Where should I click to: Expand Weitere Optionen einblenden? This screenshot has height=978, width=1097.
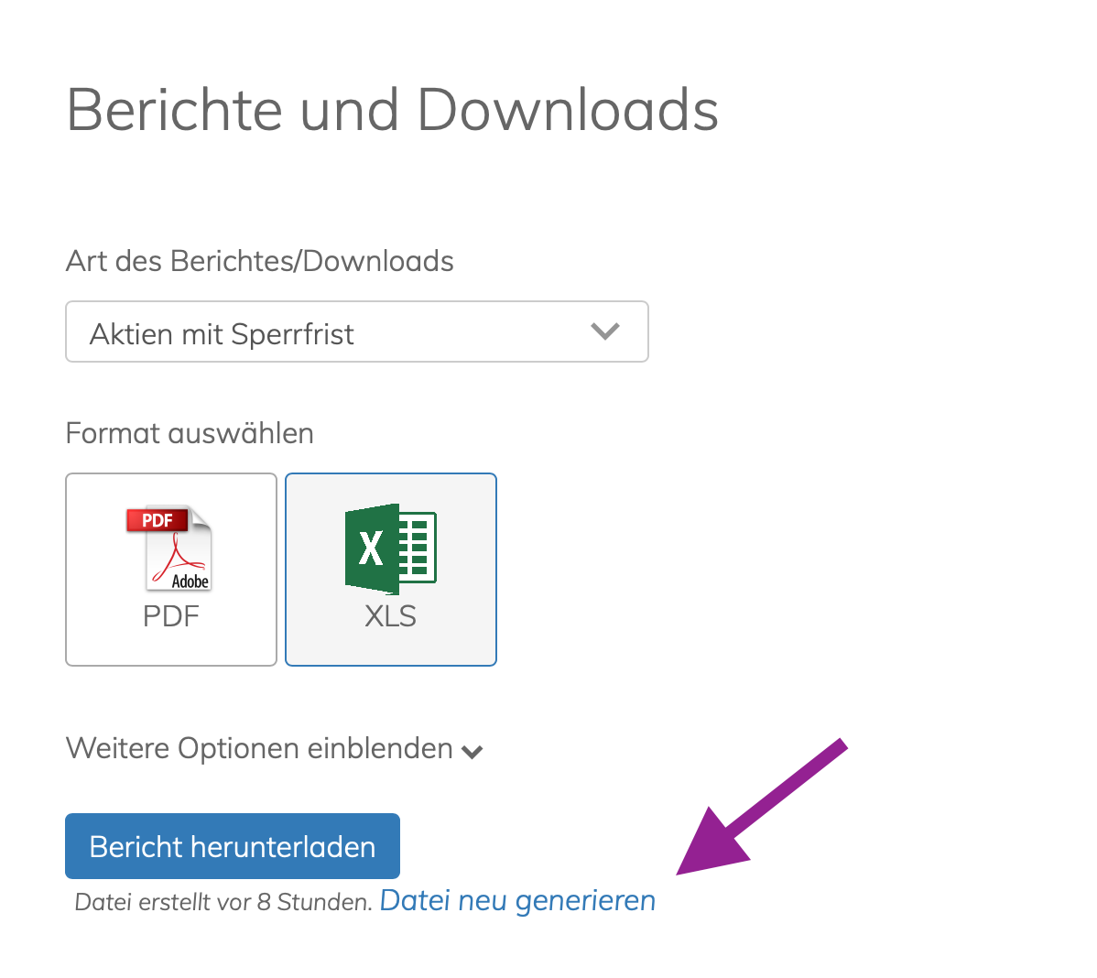pos(275,748)
